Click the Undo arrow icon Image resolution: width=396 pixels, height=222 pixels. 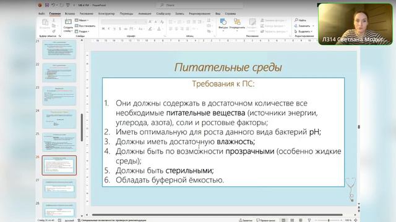53,5
